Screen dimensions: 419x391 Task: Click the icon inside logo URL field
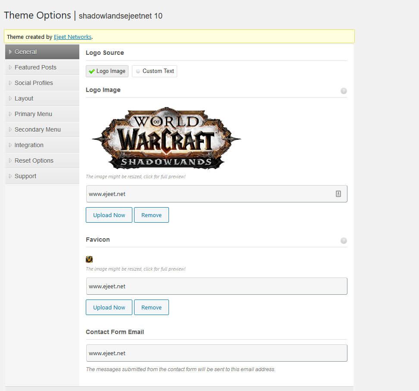[338, 194]
